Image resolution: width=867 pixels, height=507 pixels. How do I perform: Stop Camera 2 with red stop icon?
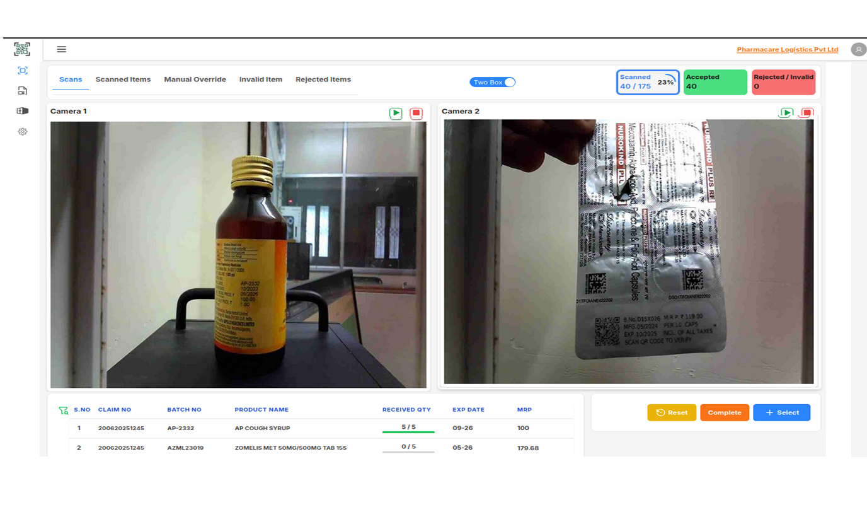(807, 113)
